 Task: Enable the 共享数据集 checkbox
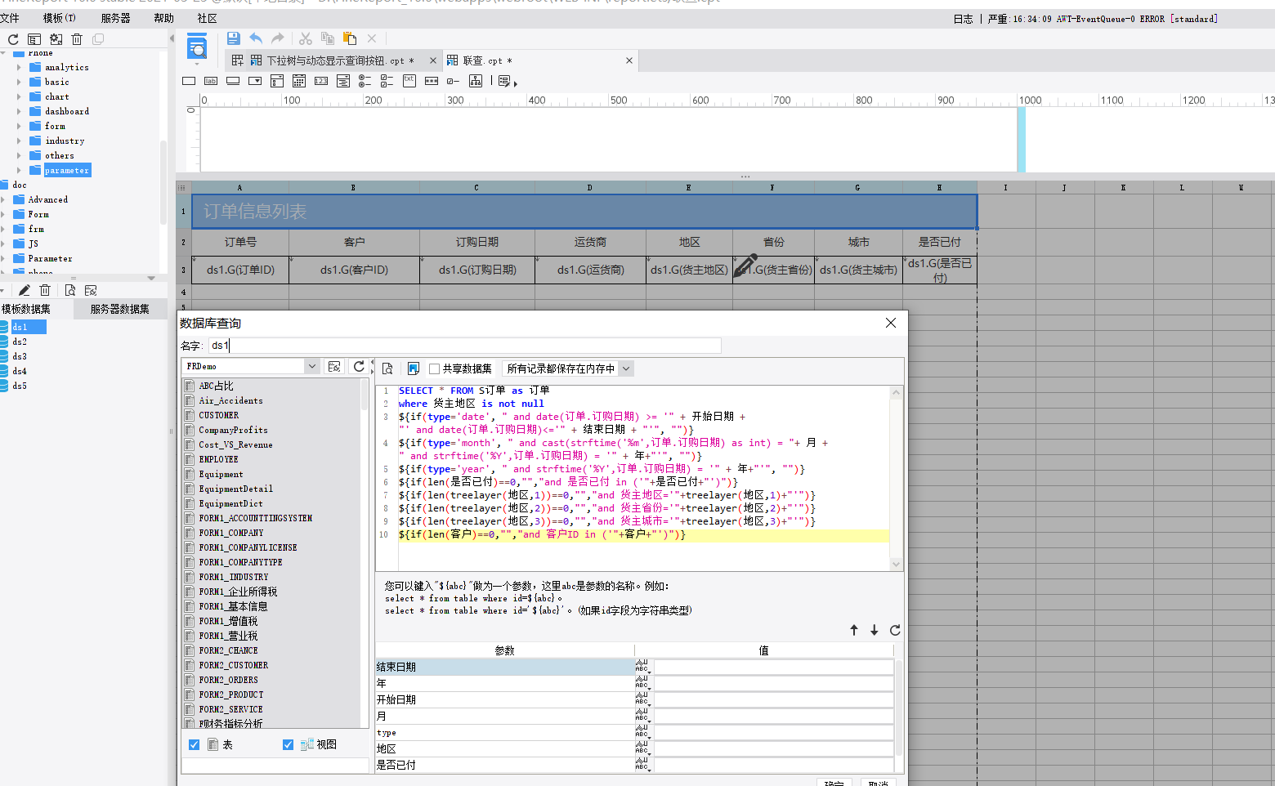[x=435, y=369]
